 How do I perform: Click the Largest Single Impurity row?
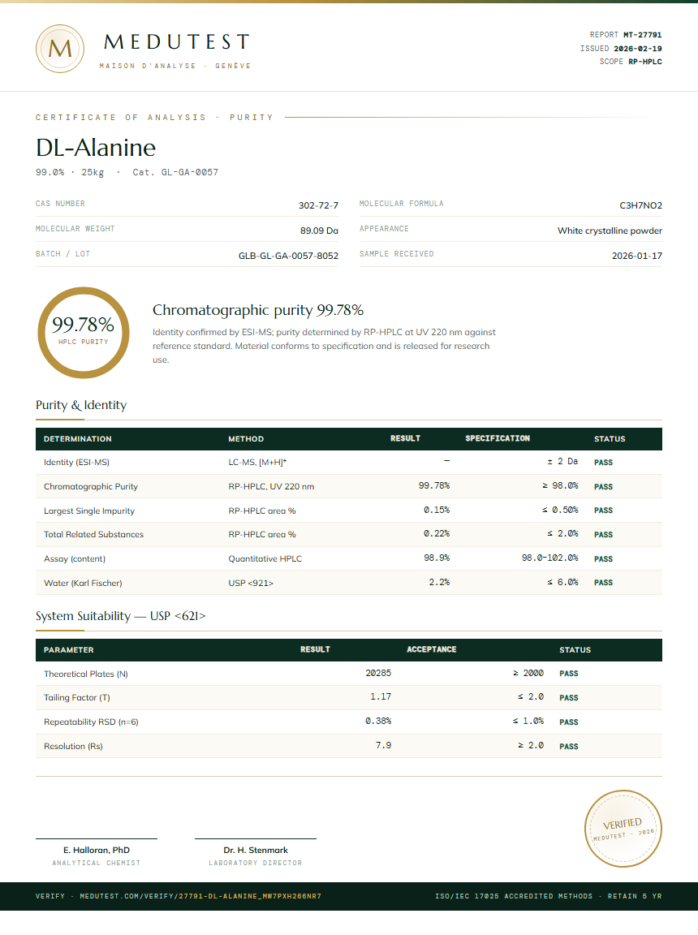click(x=349, y=511)
